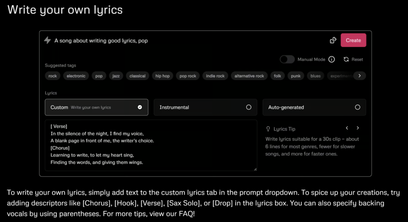408x222 pixels.
Task: Add the jazz tag
Action: (x=116, y=76)
